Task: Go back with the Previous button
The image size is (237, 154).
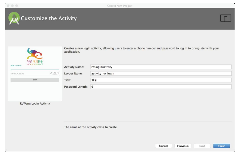Action: (x=182, y=146)
